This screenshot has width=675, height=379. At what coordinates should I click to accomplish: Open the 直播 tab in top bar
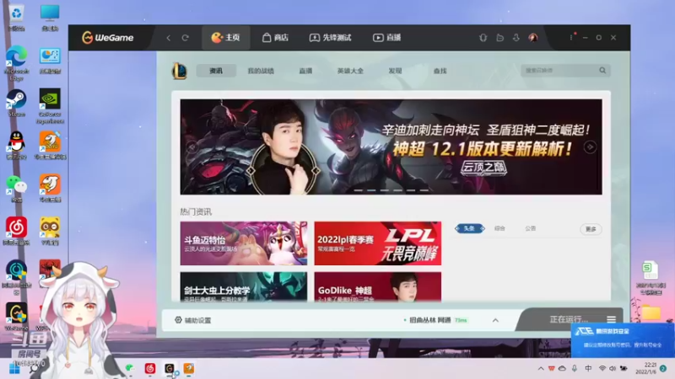pyautogui.click(x=386, y=38)
